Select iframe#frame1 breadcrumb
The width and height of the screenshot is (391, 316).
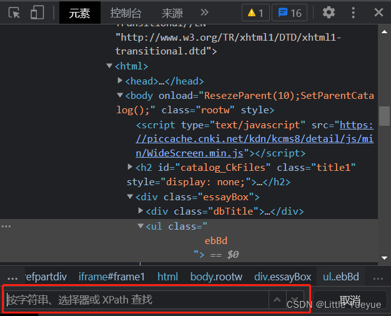click(112, 277)
